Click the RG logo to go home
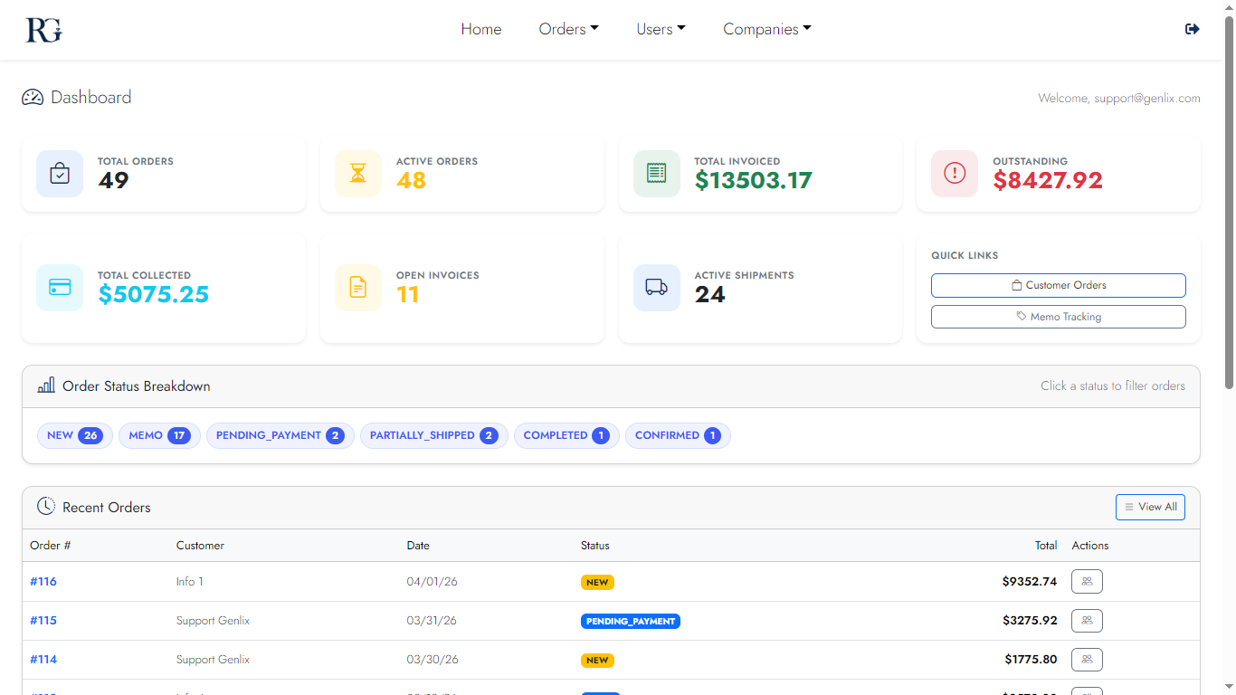The width and height of the screenshot is (1236, 695). [x=43, y=28]
